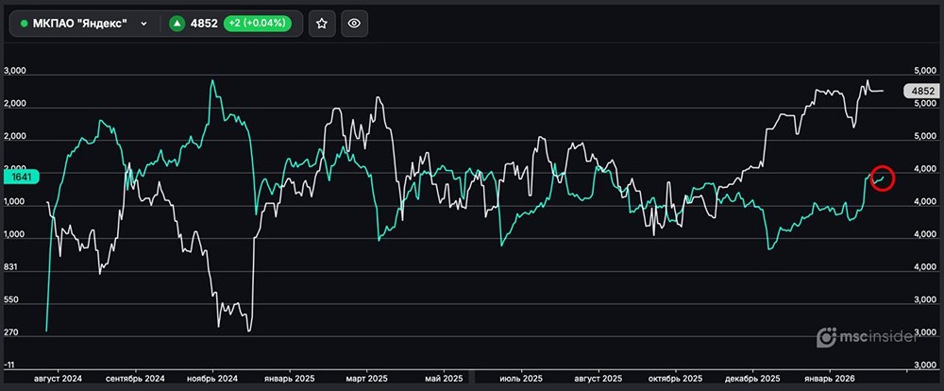Click the август 2024 date label
This screenshot has height=391, width=944.
(x=59, y=379)
